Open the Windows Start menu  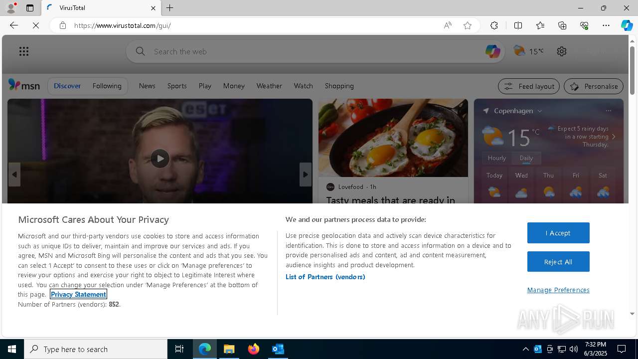(12, 349)
